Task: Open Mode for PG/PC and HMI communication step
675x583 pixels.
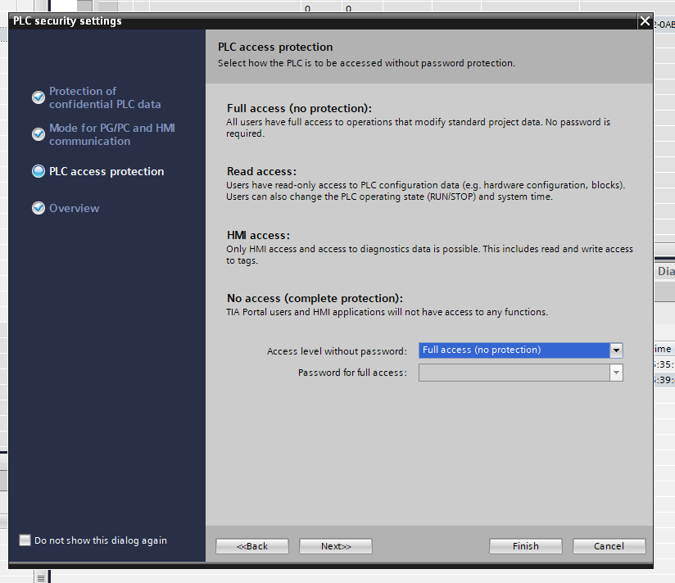Action: pyautogui.click(x=111, y=134)
